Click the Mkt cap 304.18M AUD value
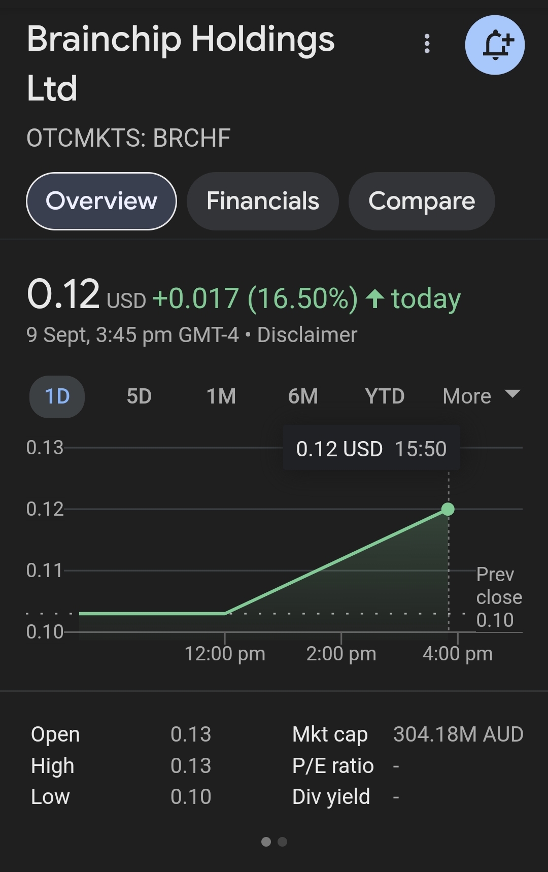 458,734
